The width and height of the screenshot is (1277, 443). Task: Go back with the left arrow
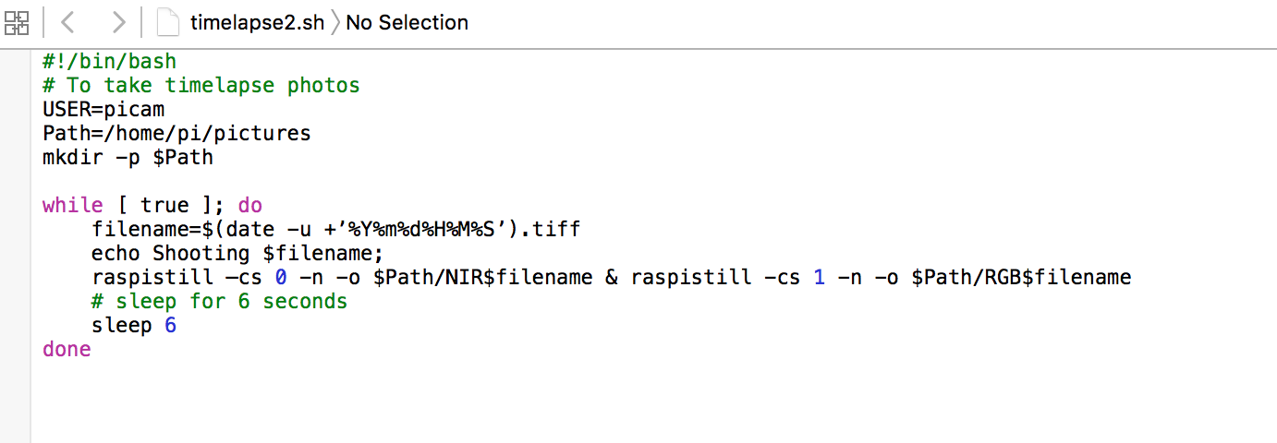(x=68, y=22)
